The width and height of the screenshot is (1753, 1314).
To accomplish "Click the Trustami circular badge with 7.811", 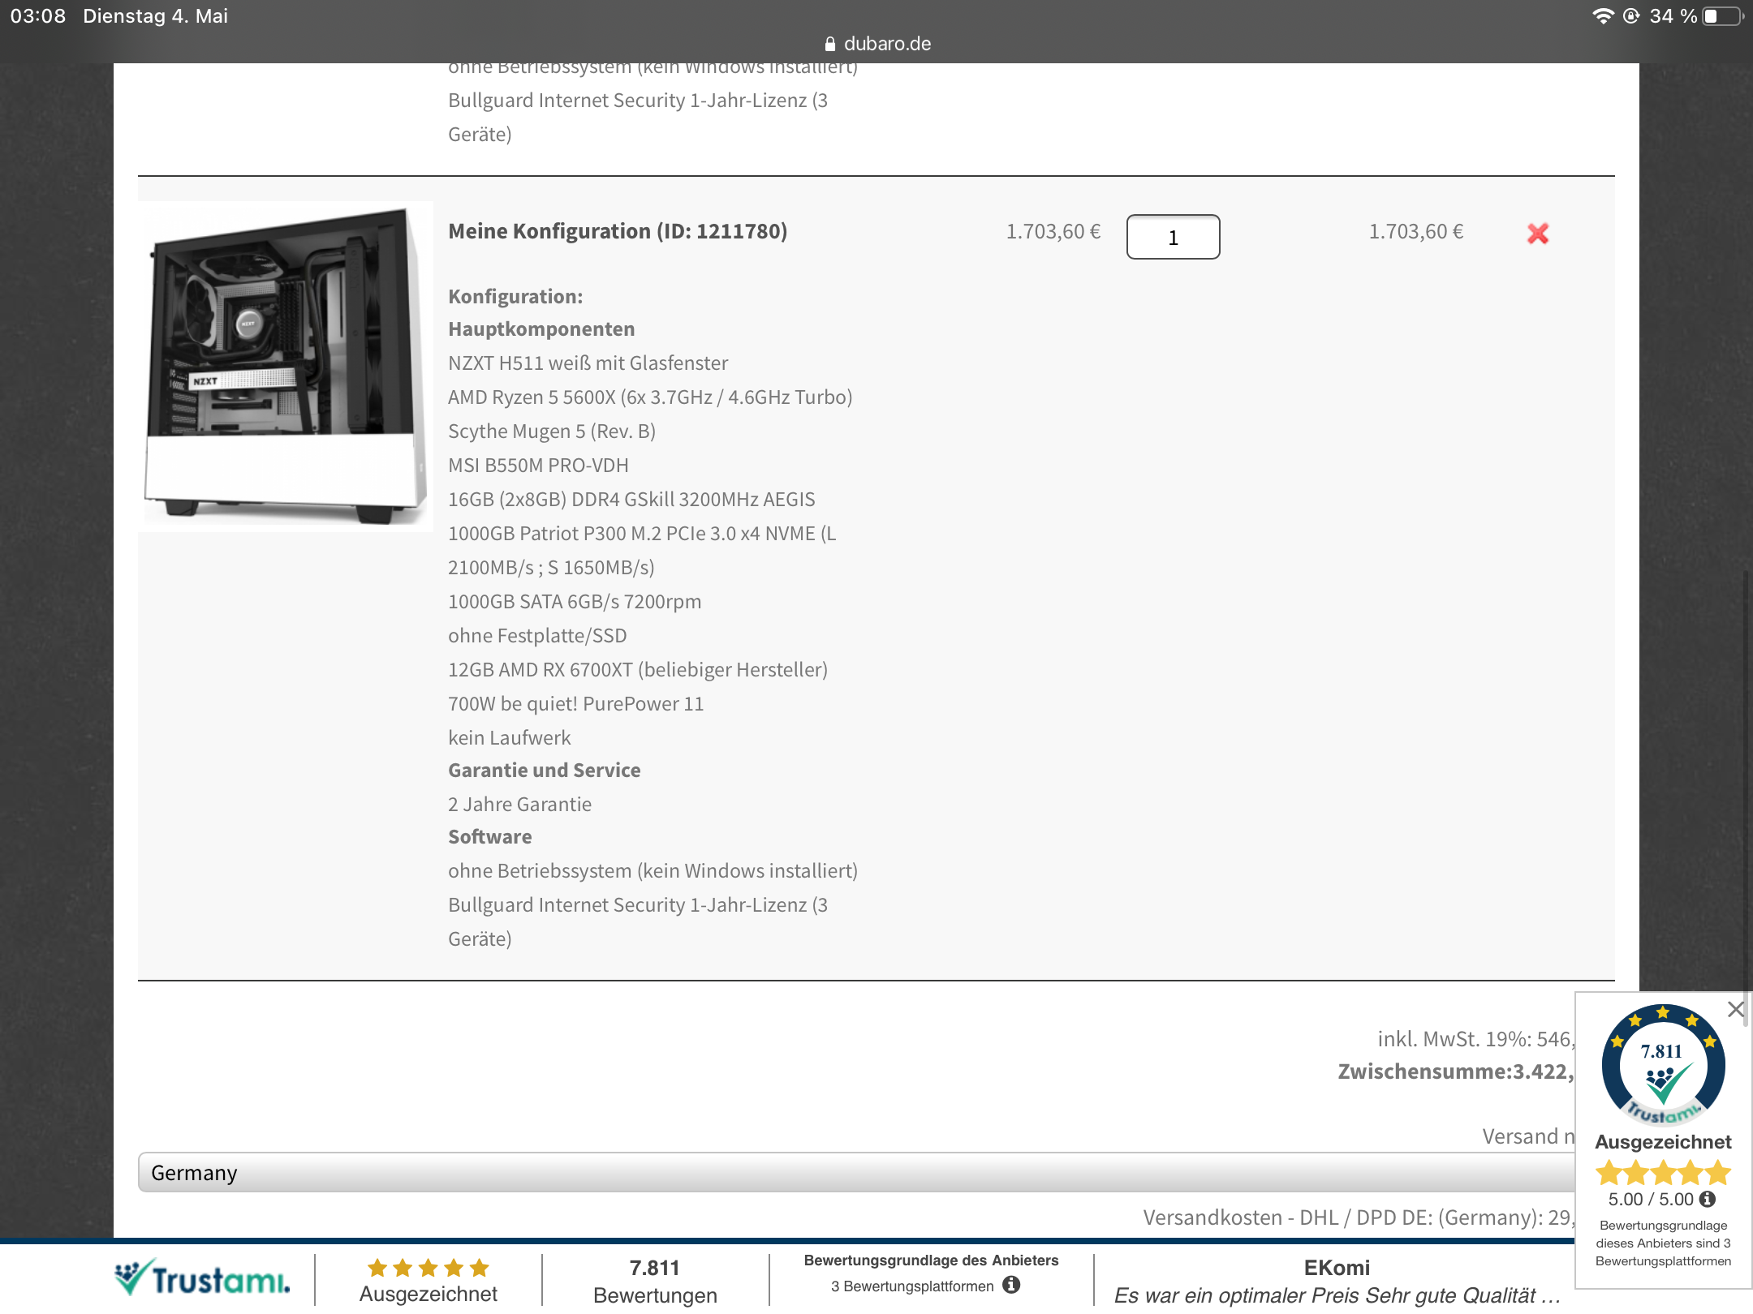I will (x=1662, y=1066).
